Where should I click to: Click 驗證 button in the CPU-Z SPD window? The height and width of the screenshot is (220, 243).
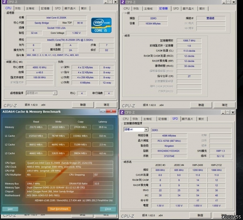[x=200, y=215]
